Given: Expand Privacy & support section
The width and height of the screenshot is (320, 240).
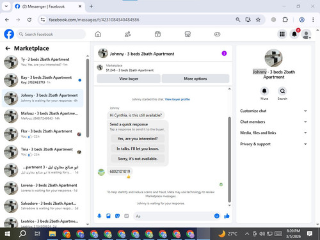Looking at the screenshot, I should point(273,144).
